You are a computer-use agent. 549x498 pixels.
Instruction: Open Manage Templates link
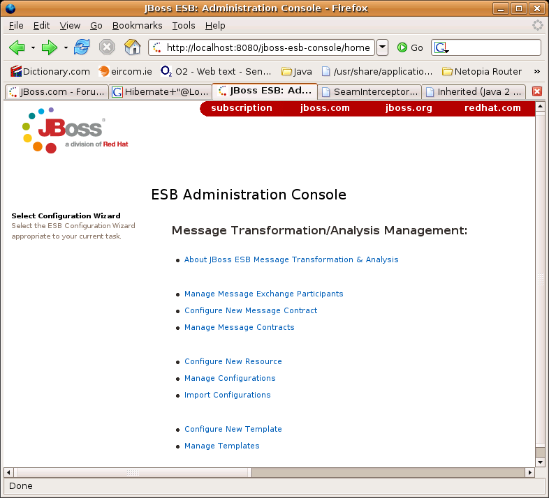(x=221, y=446)
